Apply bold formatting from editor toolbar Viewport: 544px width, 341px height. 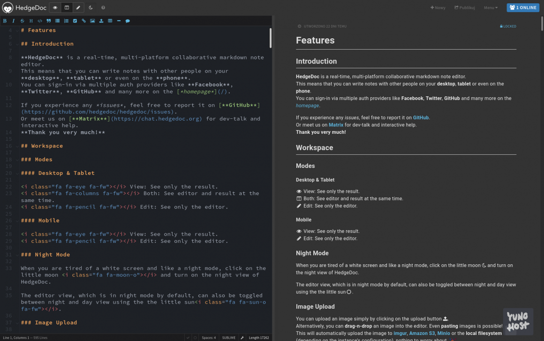[5, 21]
